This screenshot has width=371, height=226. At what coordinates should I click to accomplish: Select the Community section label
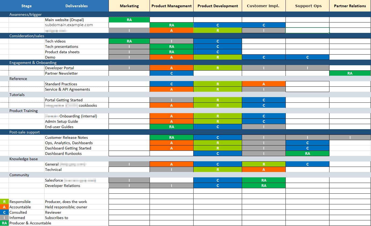click(x=19, y=175)
